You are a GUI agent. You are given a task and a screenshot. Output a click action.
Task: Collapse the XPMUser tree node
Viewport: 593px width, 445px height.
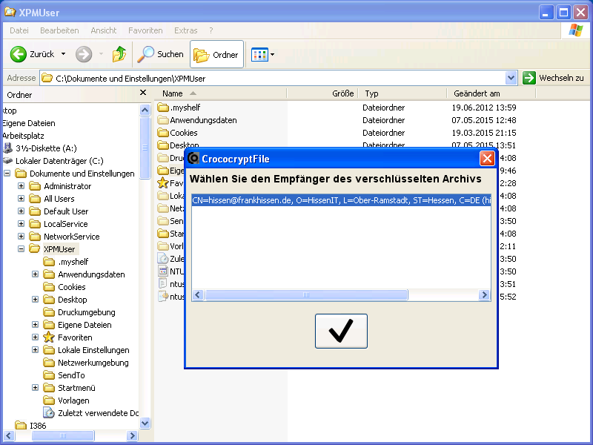21,249
